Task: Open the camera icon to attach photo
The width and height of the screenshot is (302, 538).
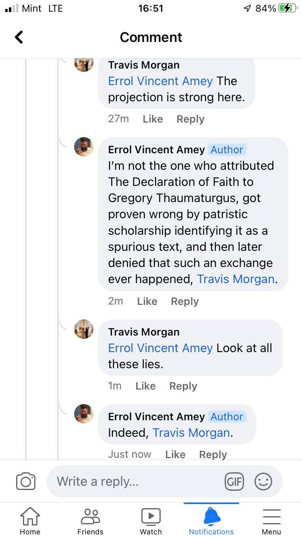Action: click(x=26, y=482)
